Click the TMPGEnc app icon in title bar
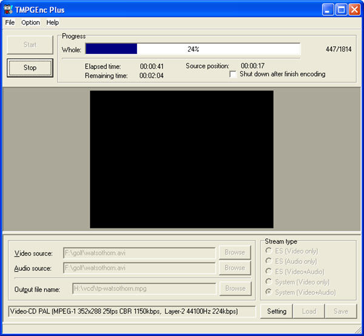Image resolution: width=364 pixels, height=336 pixels. point(8,9)
